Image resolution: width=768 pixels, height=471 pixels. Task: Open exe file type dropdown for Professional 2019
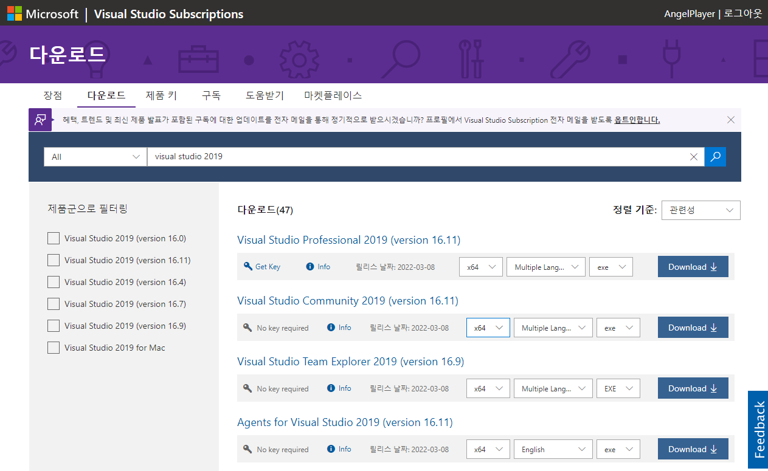click(611, 267)
